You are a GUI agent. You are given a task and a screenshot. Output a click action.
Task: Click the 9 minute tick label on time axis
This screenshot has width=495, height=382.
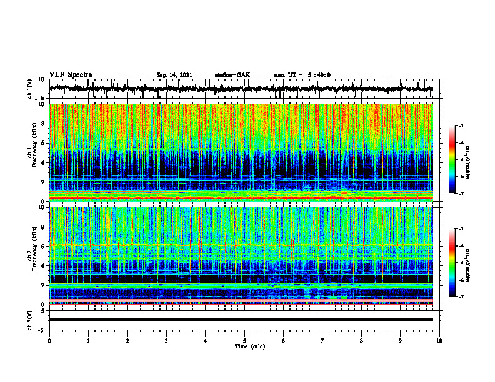point(400,341)
